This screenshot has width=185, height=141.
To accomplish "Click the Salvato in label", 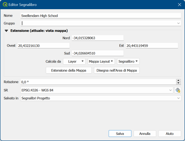I will (x=11, y=98).
